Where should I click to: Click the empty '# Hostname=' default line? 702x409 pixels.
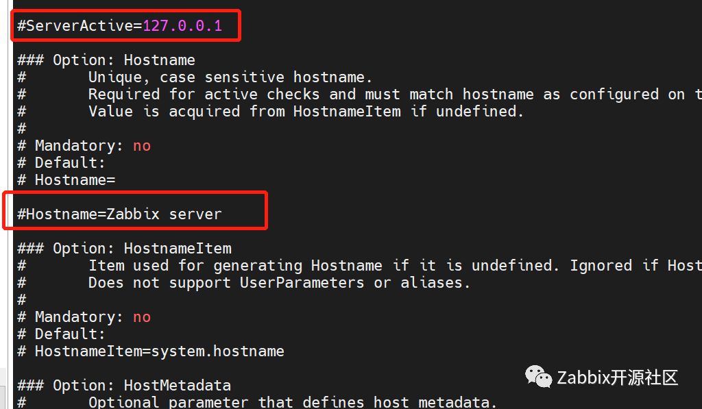[x=66, y=180]
